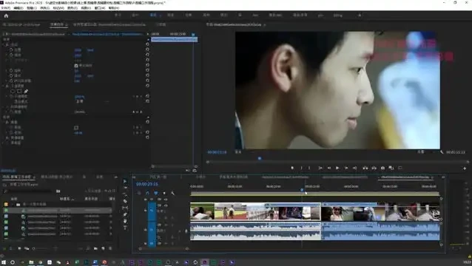This screenshot has height=266, width=472.
Task: Toggle Linked Selection in timeline header
Action: [x=155, y=193]
